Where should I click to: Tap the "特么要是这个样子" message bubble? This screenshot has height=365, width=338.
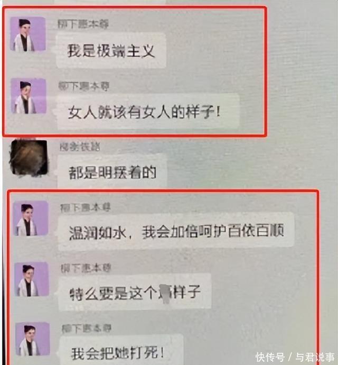[135, 293]
